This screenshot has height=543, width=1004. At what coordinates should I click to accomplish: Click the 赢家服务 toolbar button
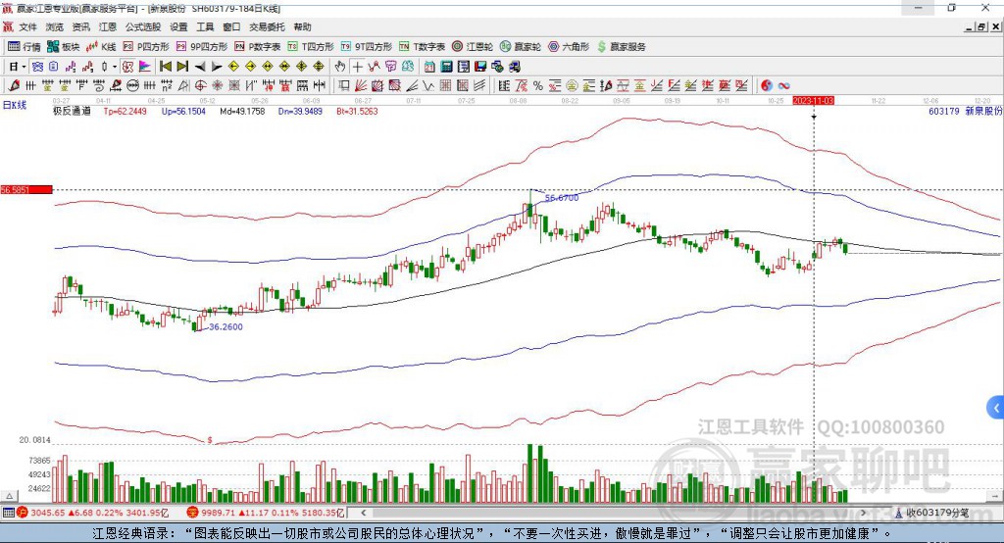pyautogui.click(x=621, y=47)
